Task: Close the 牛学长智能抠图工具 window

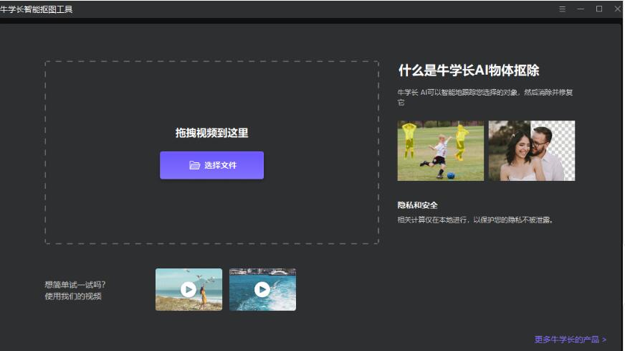Action: (x=617, y=9)
